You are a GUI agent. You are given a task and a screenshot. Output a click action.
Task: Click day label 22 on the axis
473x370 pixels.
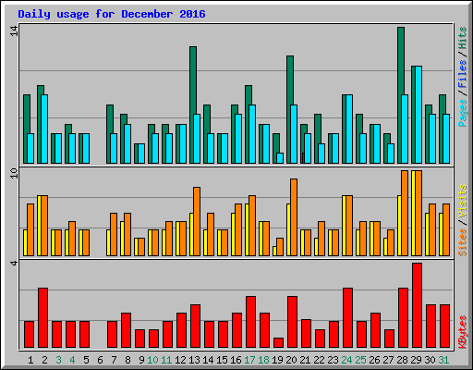pos(319,360)
